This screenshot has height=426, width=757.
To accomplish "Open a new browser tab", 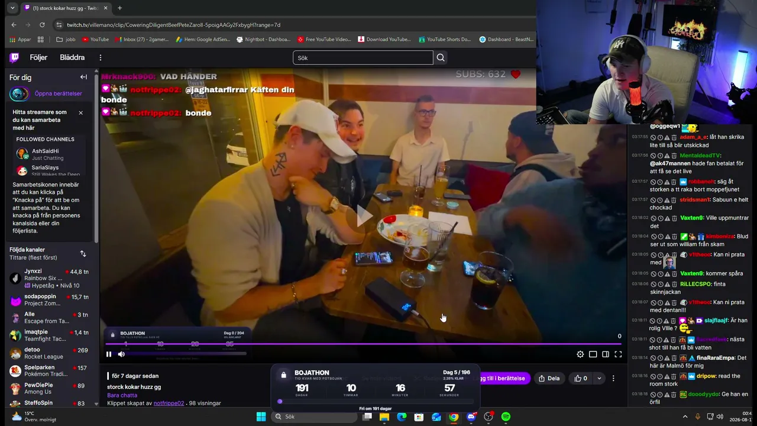I will tap(119, 8).
